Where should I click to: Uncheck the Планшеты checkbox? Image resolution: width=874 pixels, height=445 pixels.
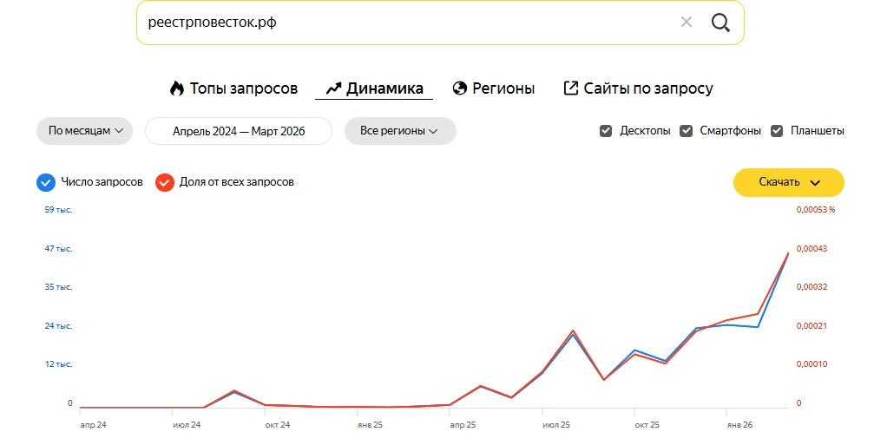pyautogui.click(x=776, y=131)
